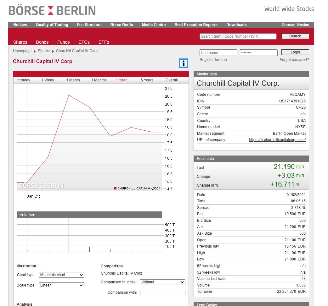This screenshot has width=328, height=306.
Task: Focus the Comparison with input field
Action: pos(163,292)
